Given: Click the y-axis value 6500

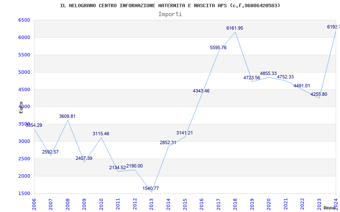Looking at the screenshot, I should click(x=24, y=20).
